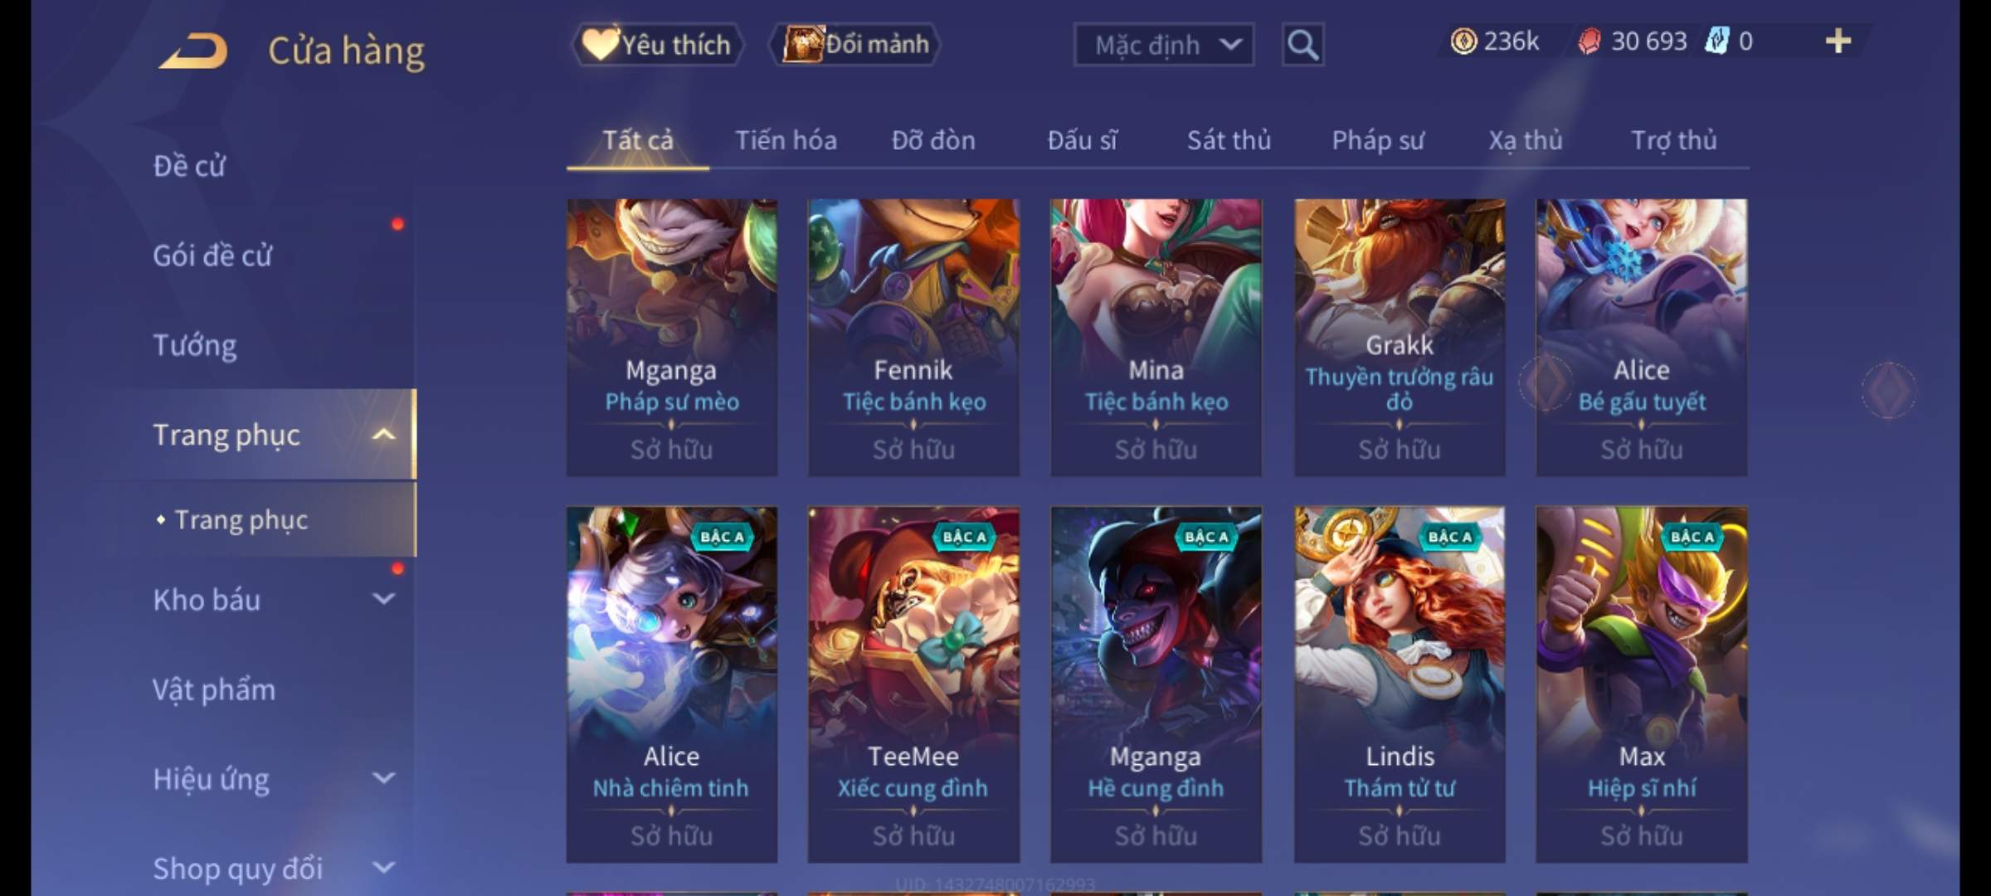Viewport: 1991px width, 896px height.
Task: Tap the gold coin icon showing 236k
Action: tap(1463, 41)
